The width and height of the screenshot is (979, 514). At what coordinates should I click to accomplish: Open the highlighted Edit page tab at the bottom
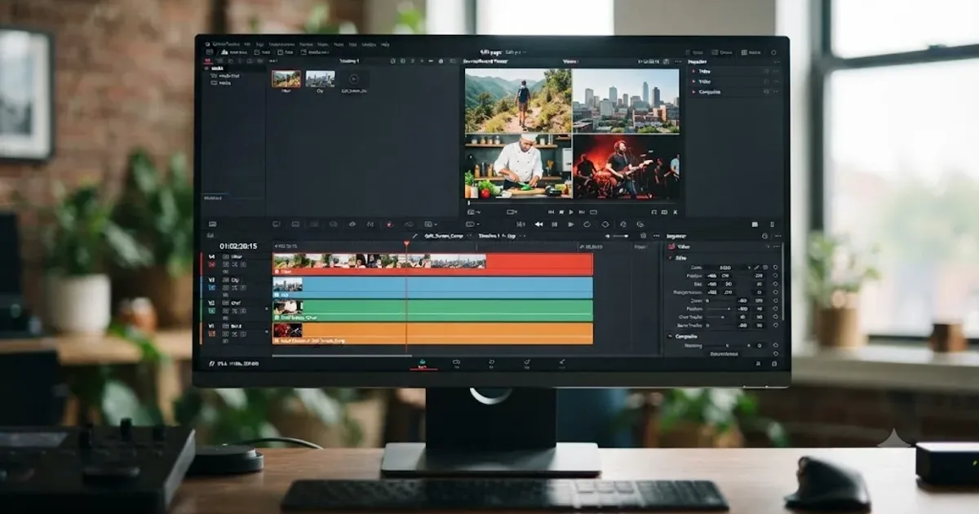pyautogui.click(x=423, y=363)
